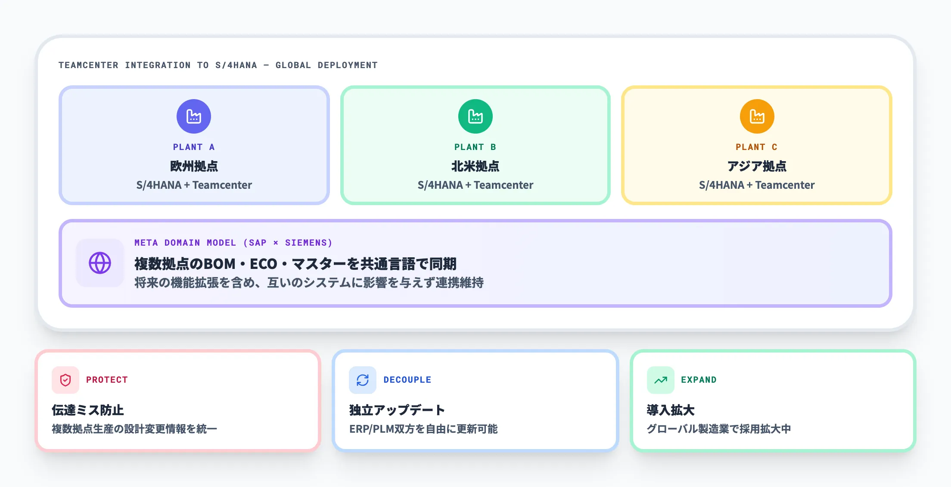Click the PLANT B label icon area
Image resolution: width=951 pixels, height=487 pixels.
[475, 147]
